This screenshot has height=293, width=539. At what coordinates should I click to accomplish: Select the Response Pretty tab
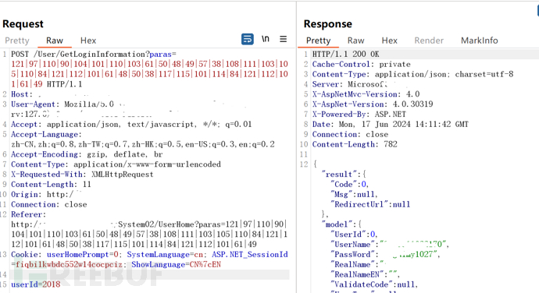[x=318, y=41]
